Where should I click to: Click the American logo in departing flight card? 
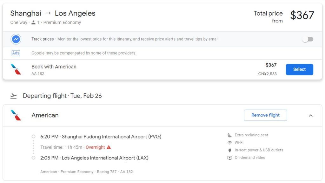click(16, 115)
